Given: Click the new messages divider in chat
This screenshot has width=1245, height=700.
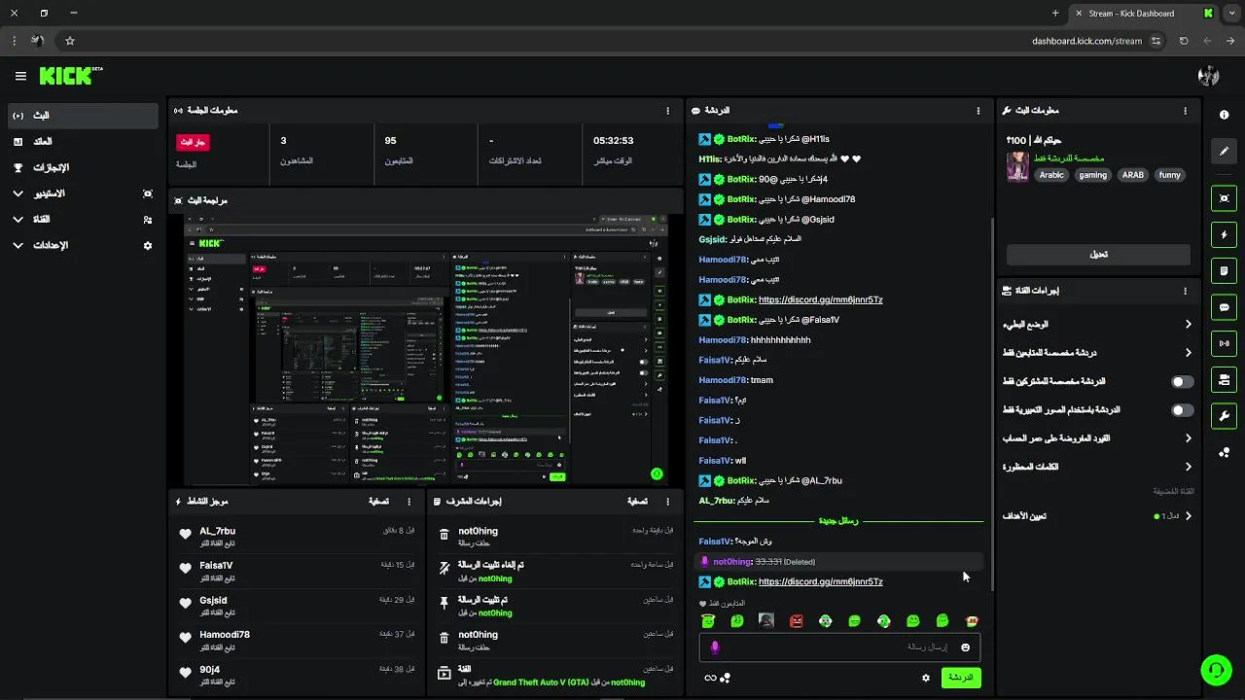Looking at the screenshot, I should [x=839, y=521].
